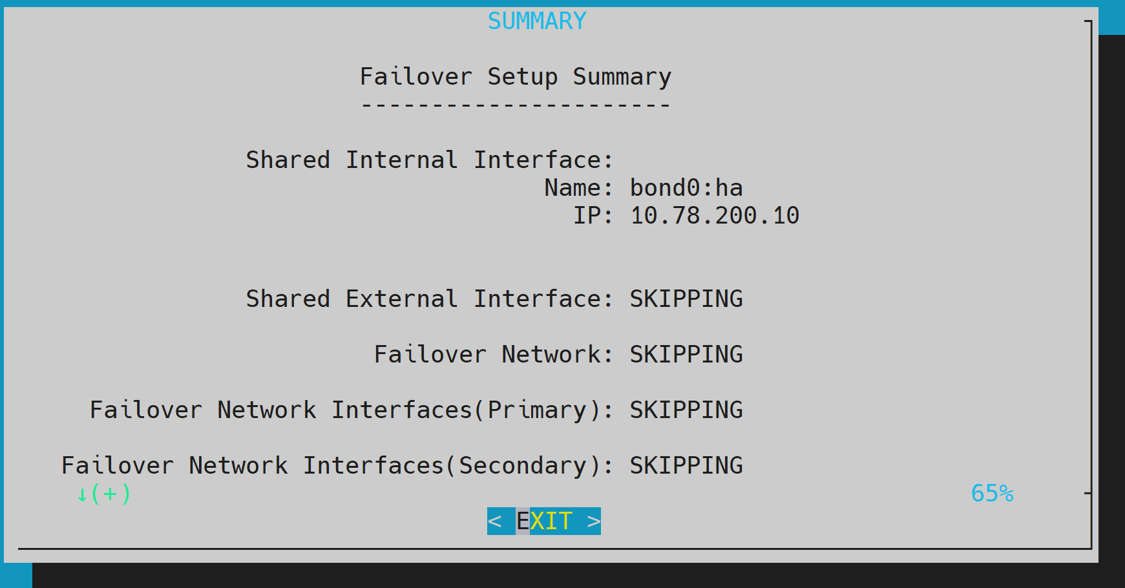1125x588 pixels.
Task: Click SKIPPING beside Secondary interfaces
Action: click(686, 465)
